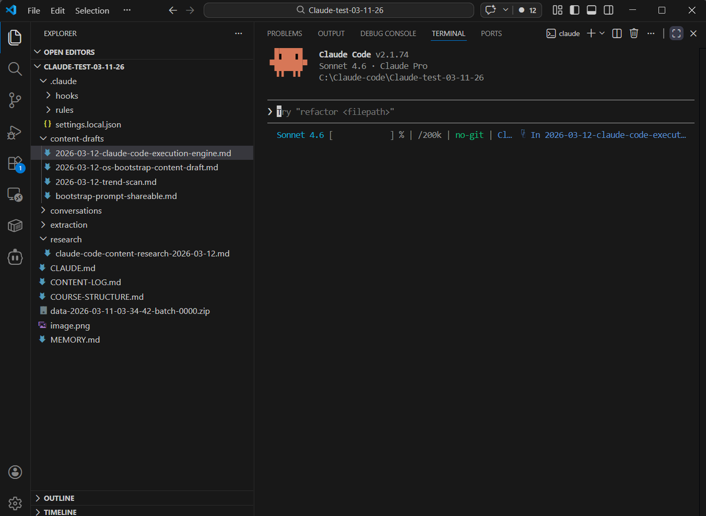Open image.png file
The height and width of the screenshot is (516, 706).
coord(142,325)
